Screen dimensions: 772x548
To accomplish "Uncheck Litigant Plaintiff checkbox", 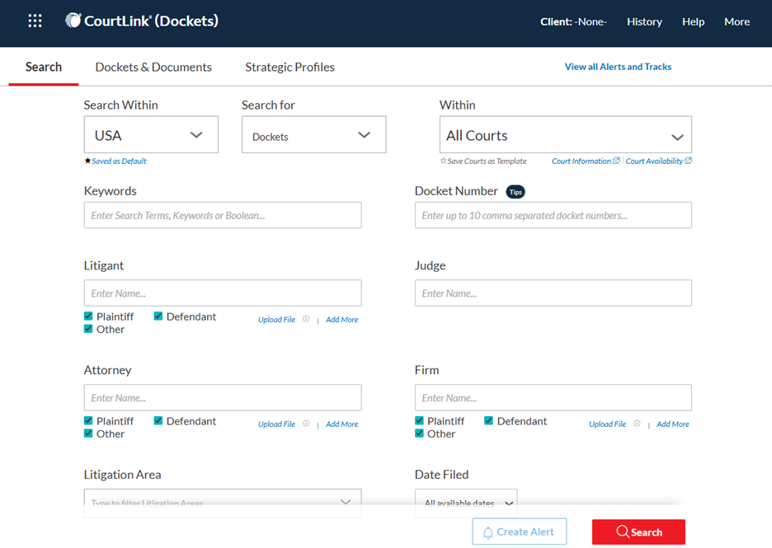I will [88, 316].
